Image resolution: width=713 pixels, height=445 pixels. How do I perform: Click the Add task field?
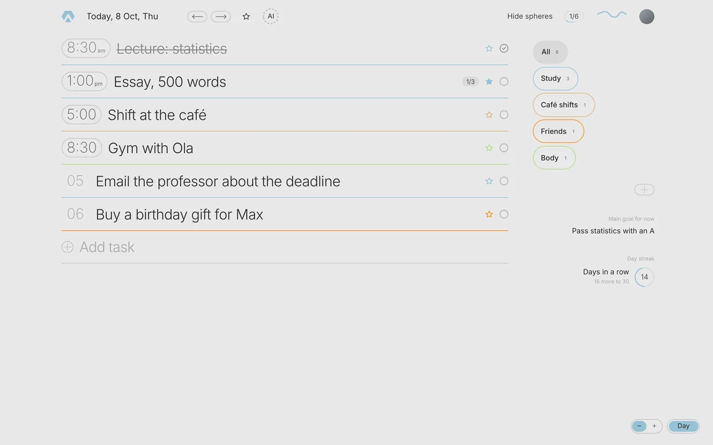click(285, 247)
